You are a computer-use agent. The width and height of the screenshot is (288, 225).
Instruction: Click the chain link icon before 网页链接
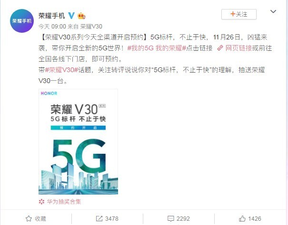[x=220, y=48]
